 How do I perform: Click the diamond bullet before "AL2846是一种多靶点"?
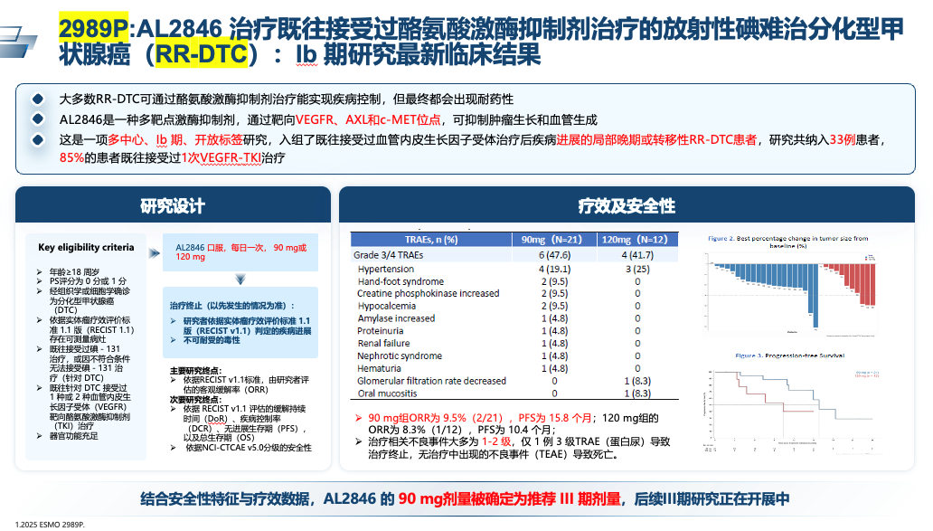click(x=37, y=119)
